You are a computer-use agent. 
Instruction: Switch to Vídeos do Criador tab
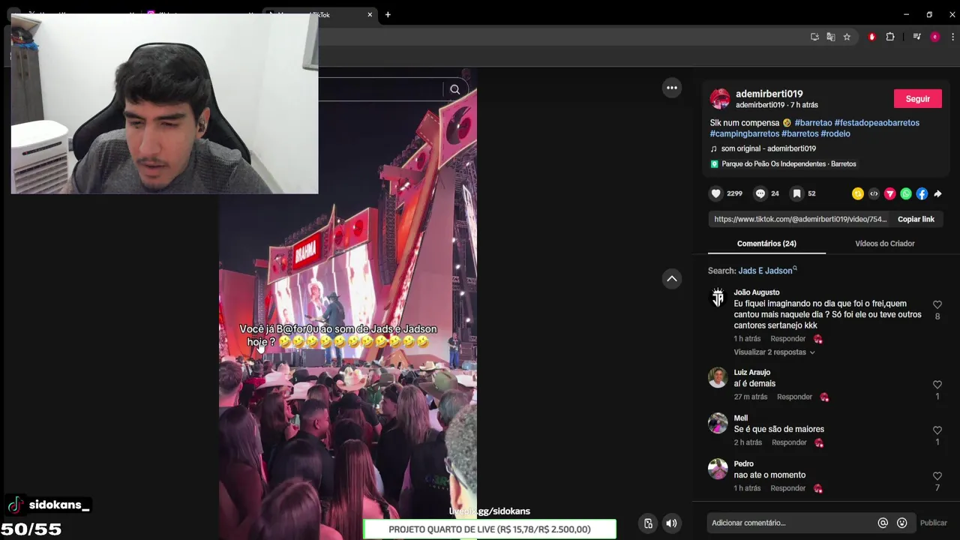pos(884,244)
